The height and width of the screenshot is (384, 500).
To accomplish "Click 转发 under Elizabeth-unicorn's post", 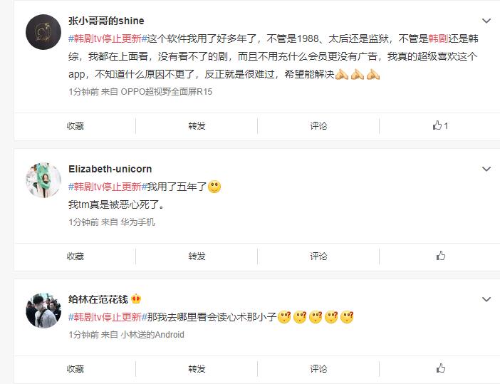I will coord(197,256).
